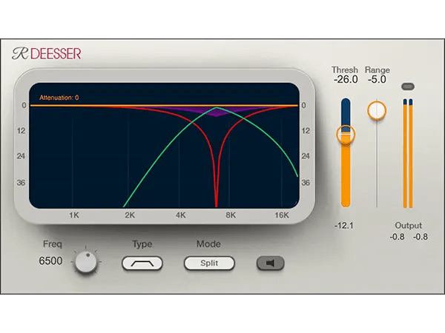Click the sidechain peak value -12.1
Screen dimensions: 445x333
tap(344, 226)
